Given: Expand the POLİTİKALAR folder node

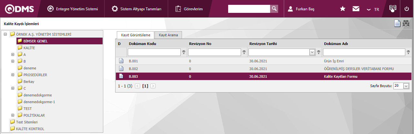Looking at the screenshot, I should coord(13,115).
